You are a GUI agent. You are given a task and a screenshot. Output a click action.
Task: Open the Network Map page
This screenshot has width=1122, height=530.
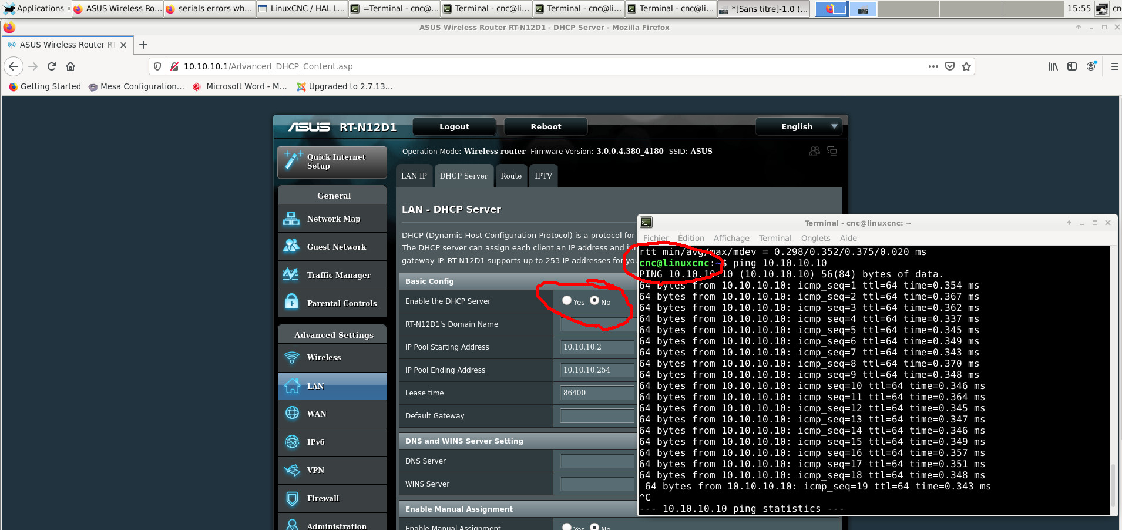point(332,219)
